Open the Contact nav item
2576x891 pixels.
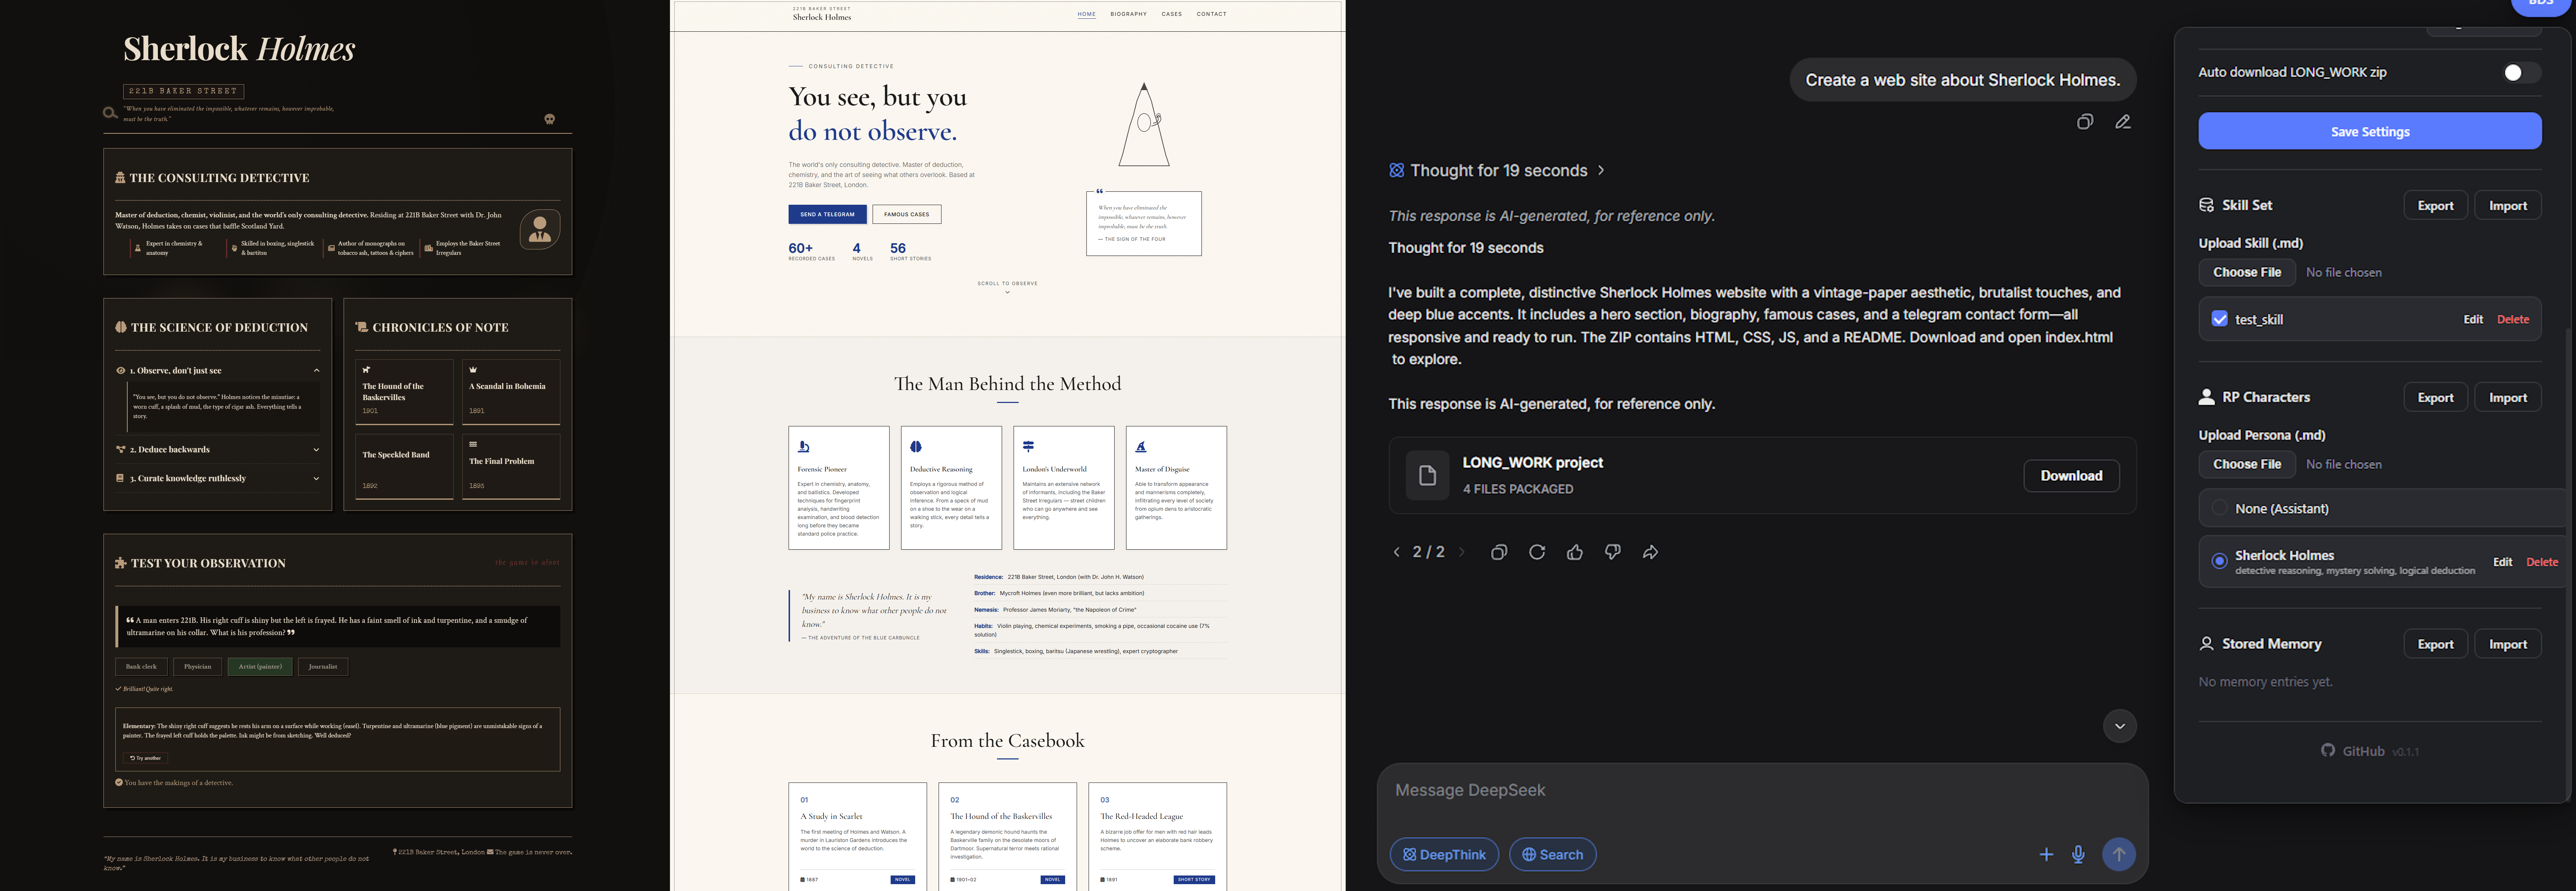[1212, 14]
